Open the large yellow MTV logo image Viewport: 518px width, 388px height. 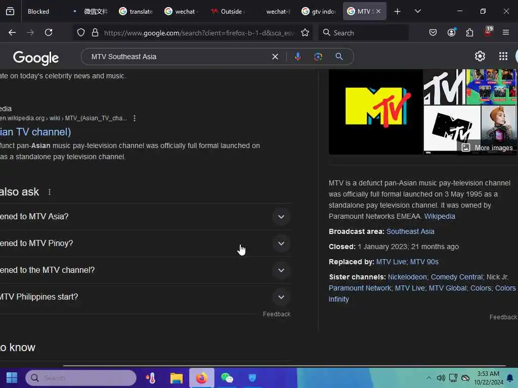376,112
